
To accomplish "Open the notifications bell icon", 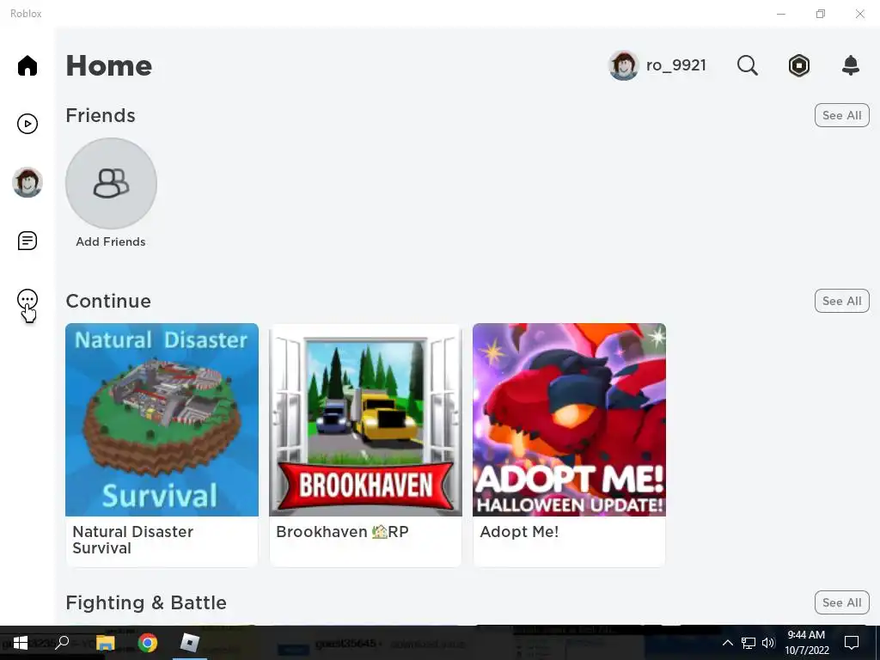I will click(x=850, y=65).
